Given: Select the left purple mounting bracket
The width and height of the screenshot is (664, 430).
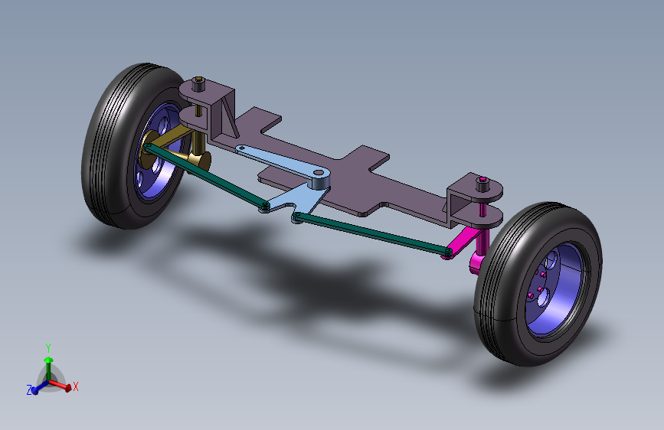Looking at the screenshot, I should point(208,108).
